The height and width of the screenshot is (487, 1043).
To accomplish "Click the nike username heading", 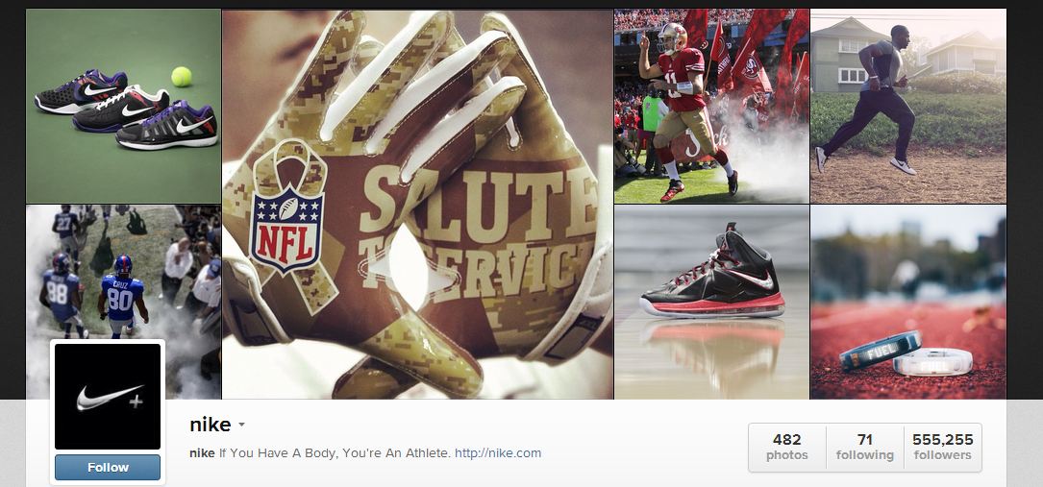I will tap(211, 425).
